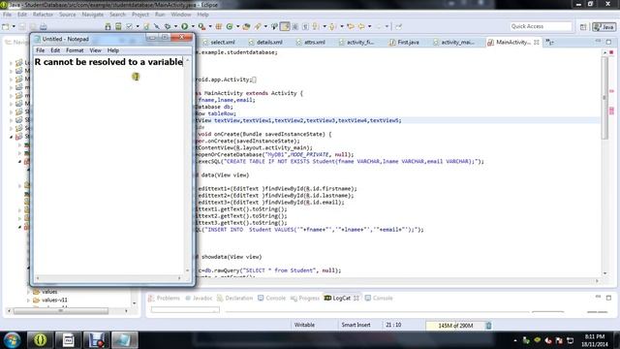
Task: Open the Android SDK Manager toolbar icon
Action: pyautogui.click(x=108, y=26)
